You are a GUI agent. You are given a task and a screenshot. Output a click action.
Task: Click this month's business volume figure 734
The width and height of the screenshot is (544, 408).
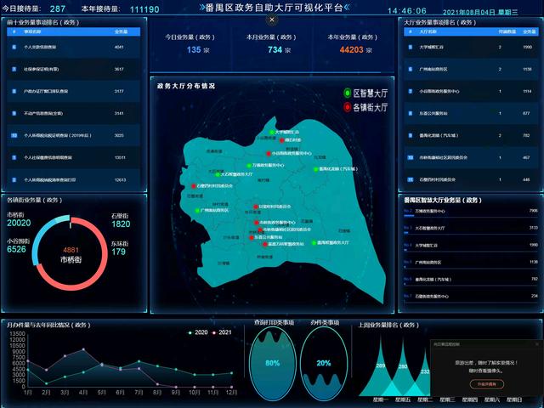[275, 49]
